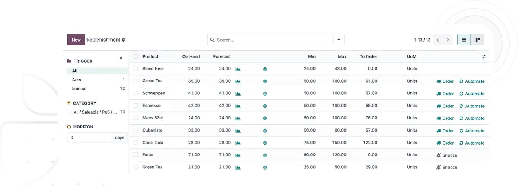Click Automate for Maes 33cl
518x188 pixels.
(x=472, y=118)
